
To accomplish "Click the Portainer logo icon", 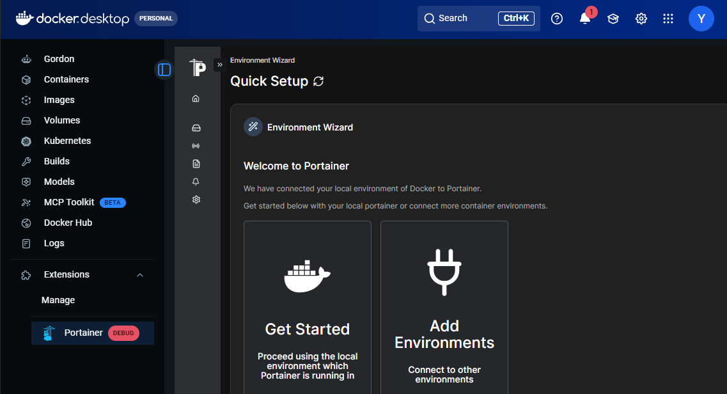I will point(198,68).
